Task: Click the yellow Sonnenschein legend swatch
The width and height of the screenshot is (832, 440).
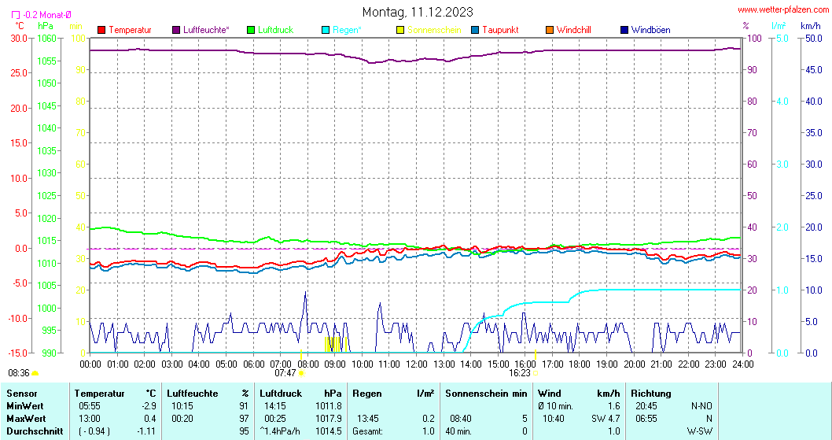Action: coord(400,30)
